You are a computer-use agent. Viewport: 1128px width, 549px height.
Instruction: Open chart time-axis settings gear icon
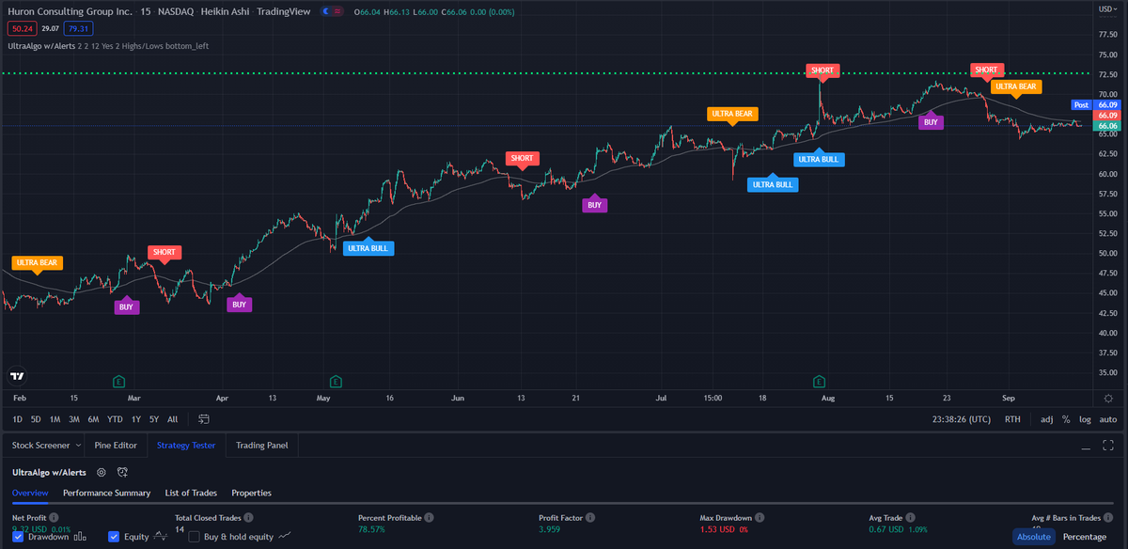(x=1108, y=399)
